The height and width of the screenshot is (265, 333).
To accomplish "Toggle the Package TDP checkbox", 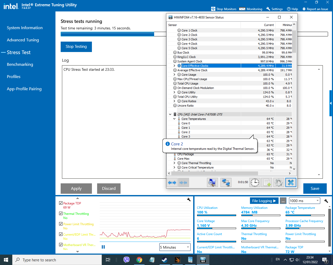I will coord(61,203).
